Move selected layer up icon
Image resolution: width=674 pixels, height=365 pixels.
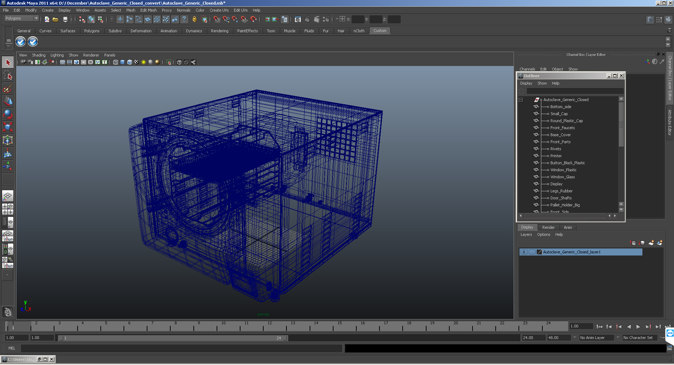(x=633, y=243)
